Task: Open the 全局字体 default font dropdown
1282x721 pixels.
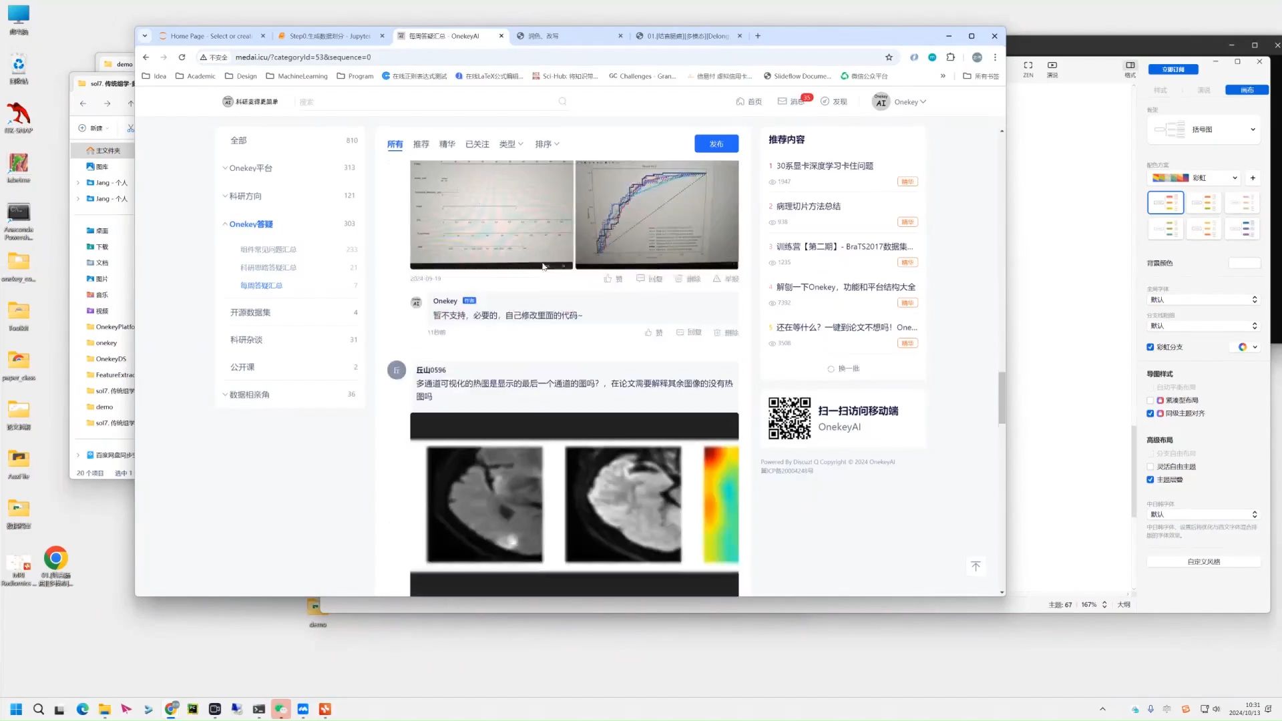Action: click(x=1203, y=300)
